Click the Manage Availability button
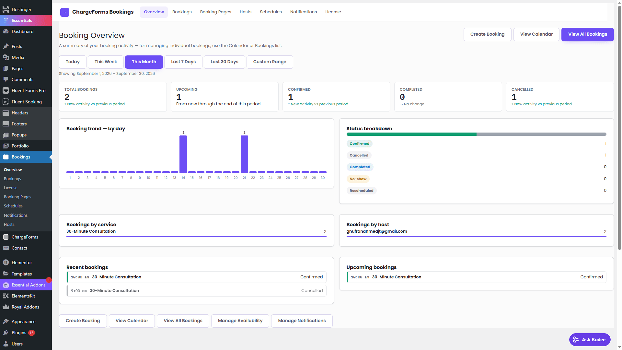Screen dimensions: 622x350 [x=240, y=321]
